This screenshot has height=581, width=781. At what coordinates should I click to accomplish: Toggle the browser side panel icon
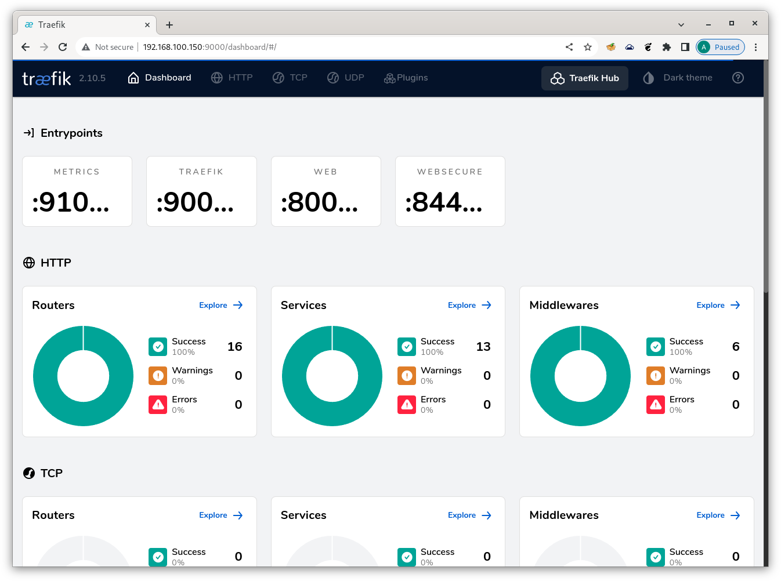[x=685, y=47]
